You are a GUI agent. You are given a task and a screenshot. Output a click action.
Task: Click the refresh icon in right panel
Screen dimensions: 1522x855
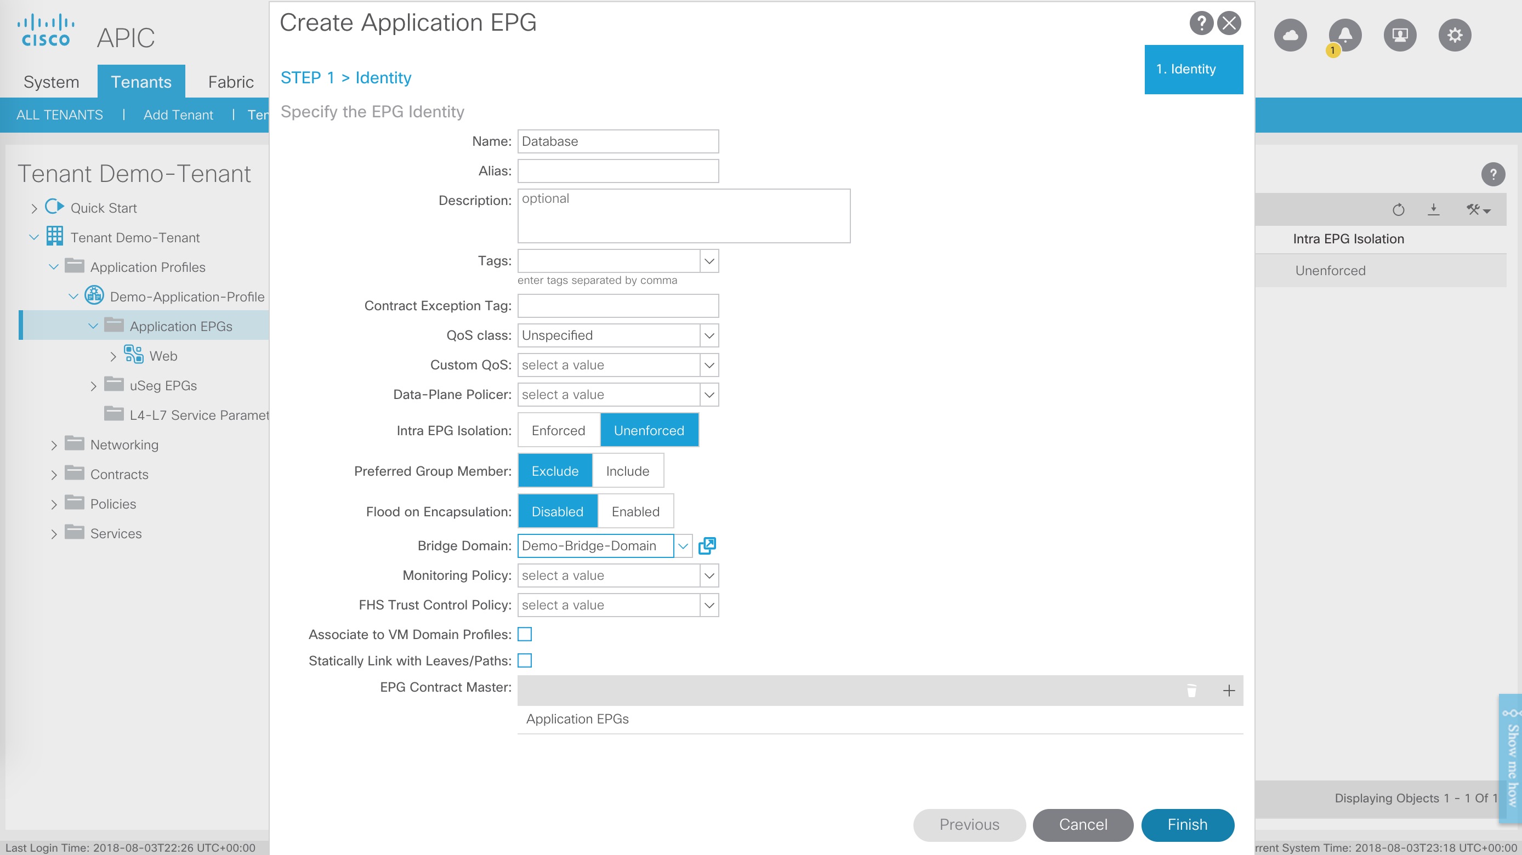[x=1398, y=209]
